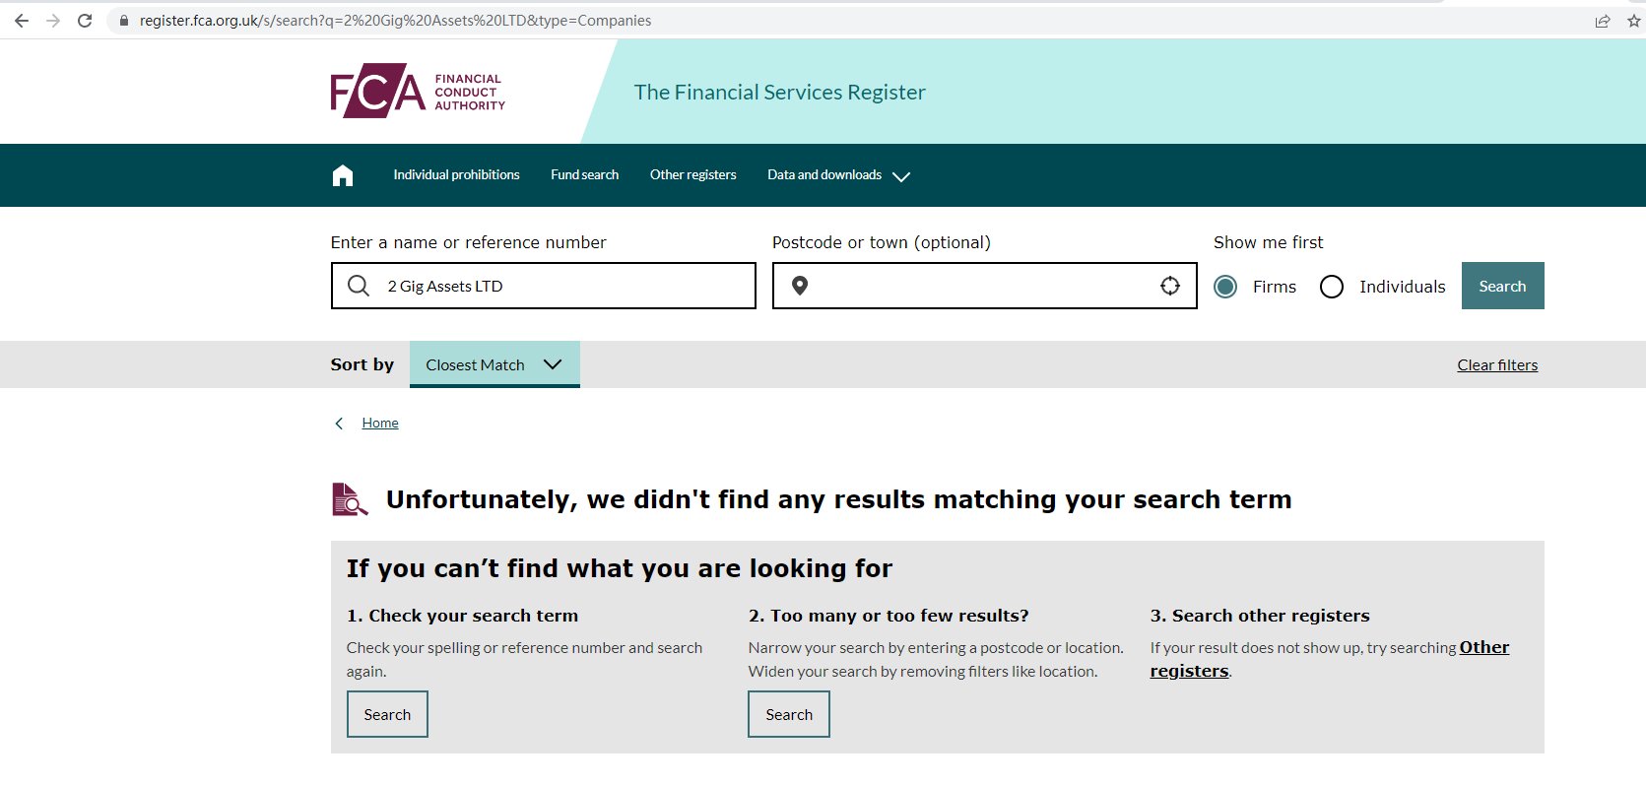
Task: Expand the Data and downloads menu
Action: click(838, 175)
